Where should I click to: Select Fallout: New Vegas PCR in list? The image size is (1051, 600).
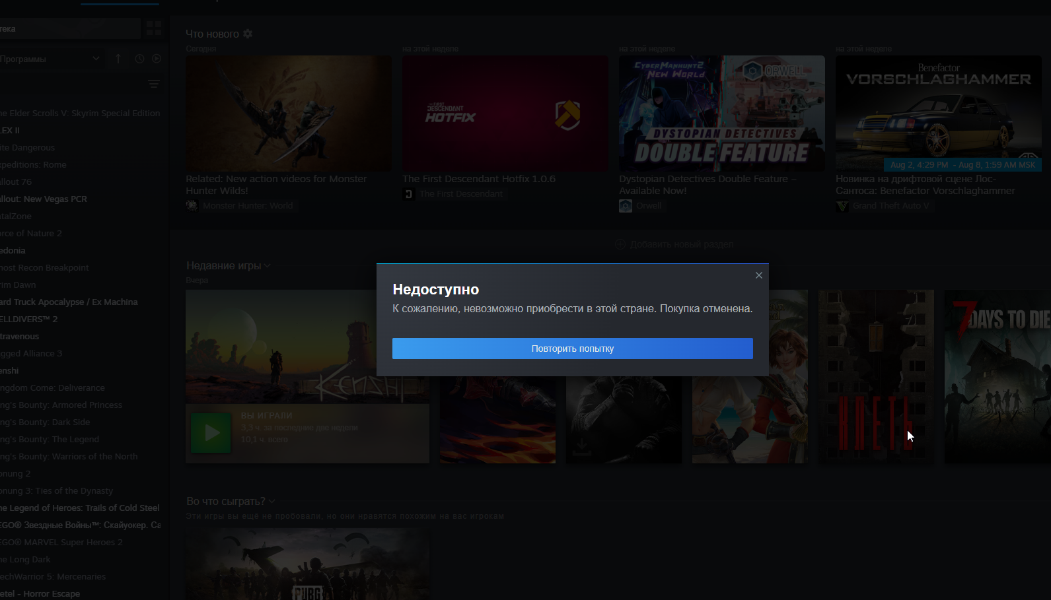point(44,199)
